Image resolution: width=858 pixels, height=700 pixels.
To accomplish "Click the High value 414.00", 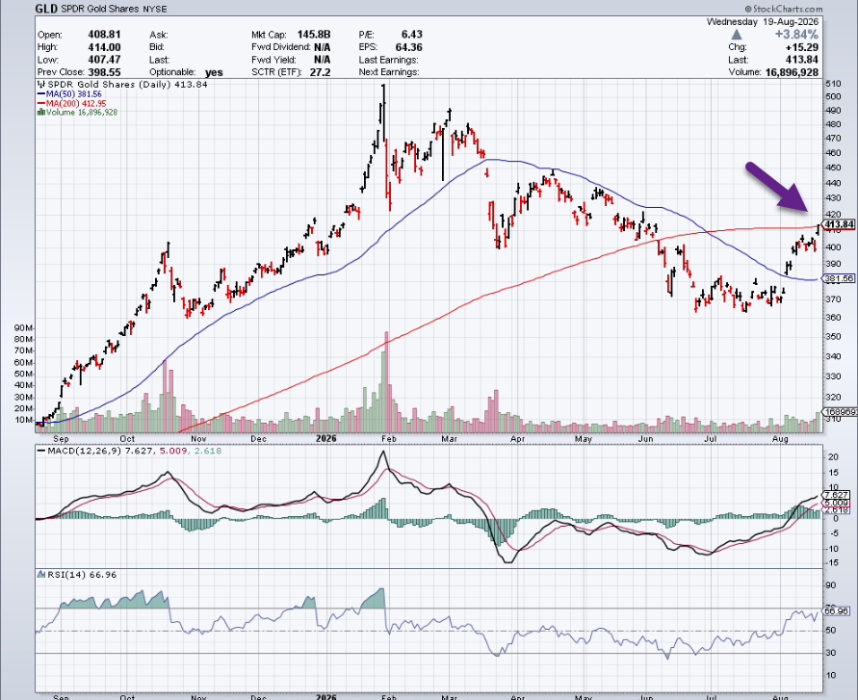I will click(104, 47).
